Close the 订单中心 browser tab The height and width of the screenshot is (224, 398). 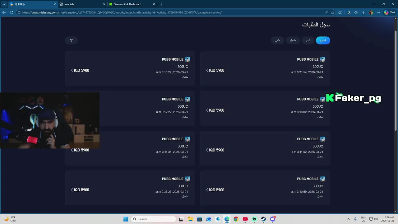(x=55, y=4)
